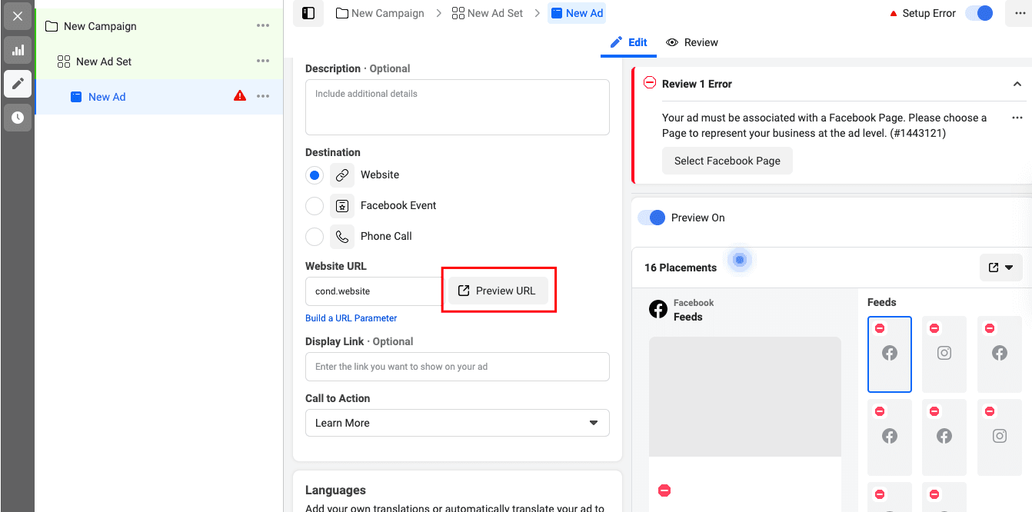Open the top-right more options menu

coord(1018,13)
